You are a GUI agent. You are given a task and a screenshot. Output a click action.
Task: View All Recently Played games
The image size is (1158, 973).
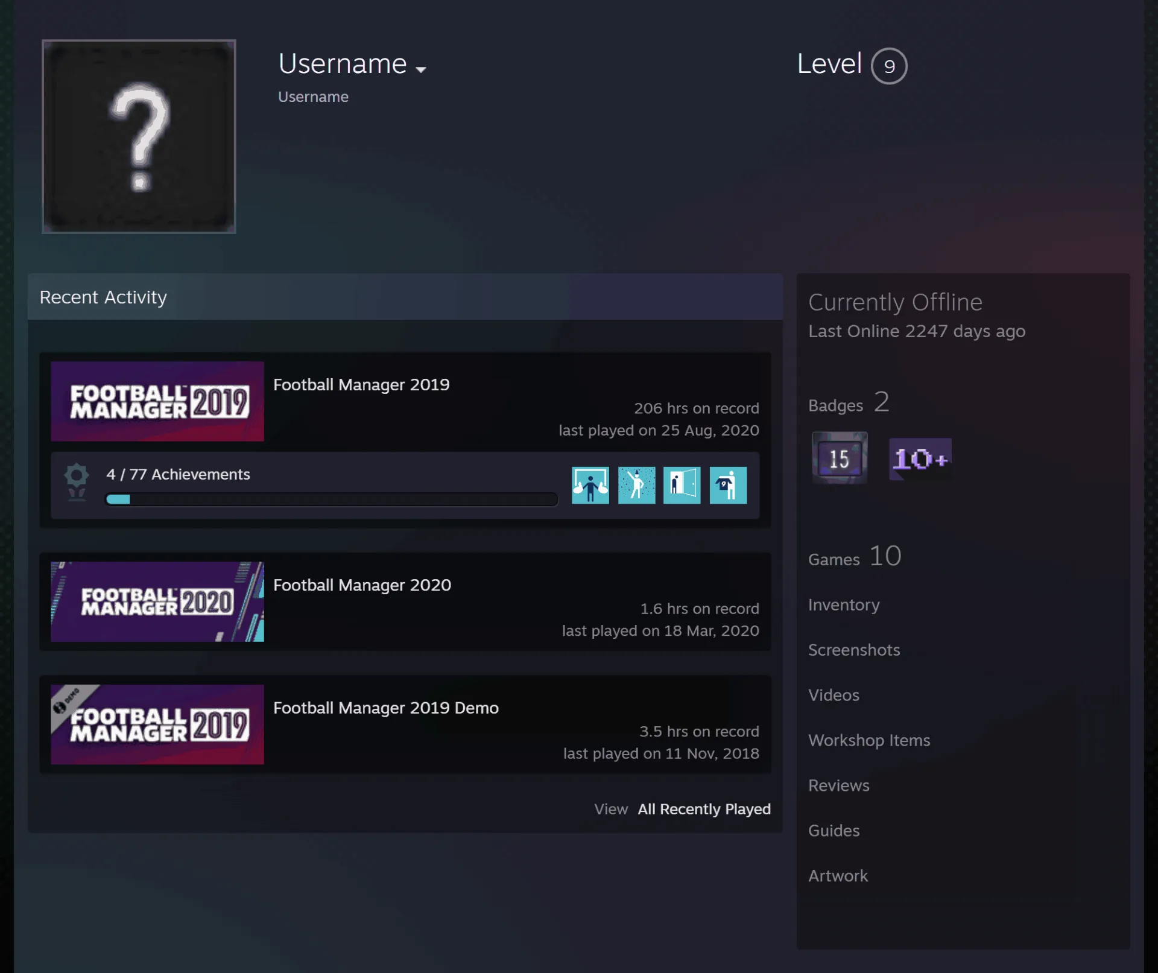pyautogui.click(x=704, y=809)
